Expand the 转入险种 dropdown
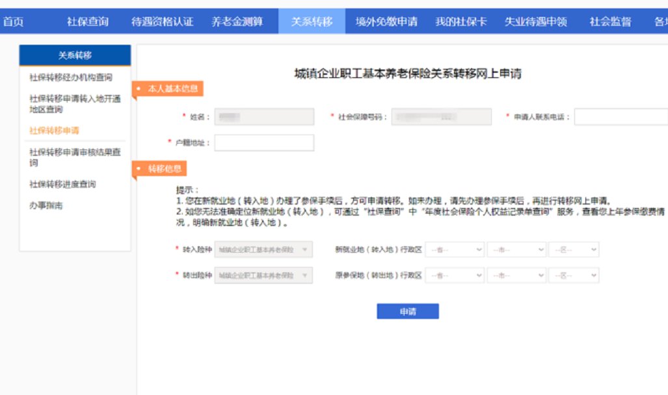The image size is (668, 395). pos(263,249)
